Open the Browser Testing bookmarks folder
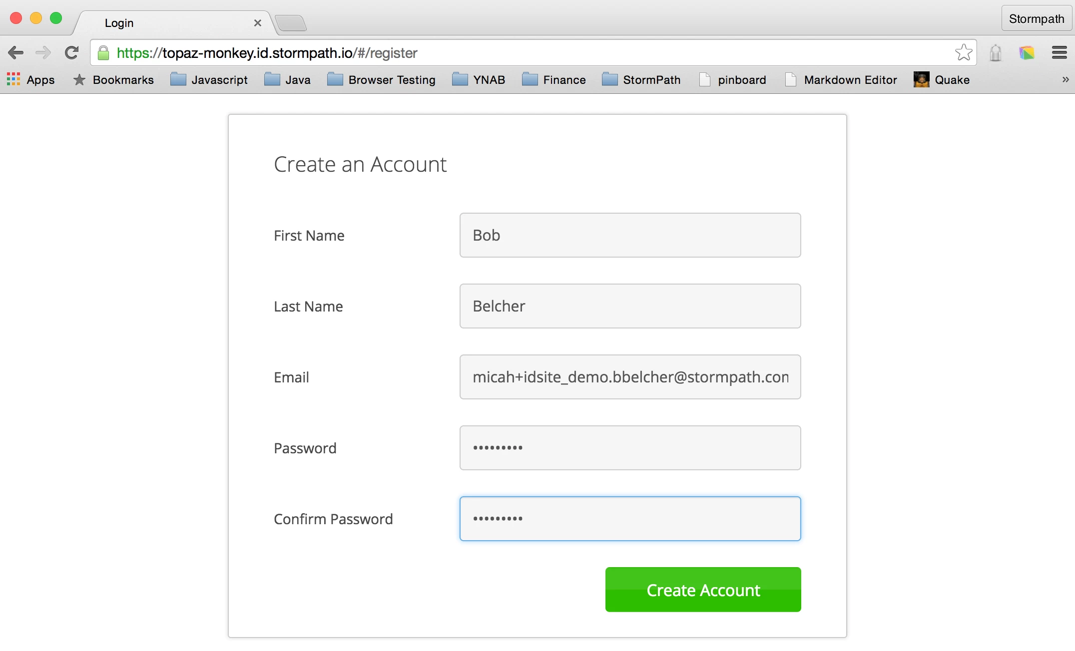 pos(381,80)
